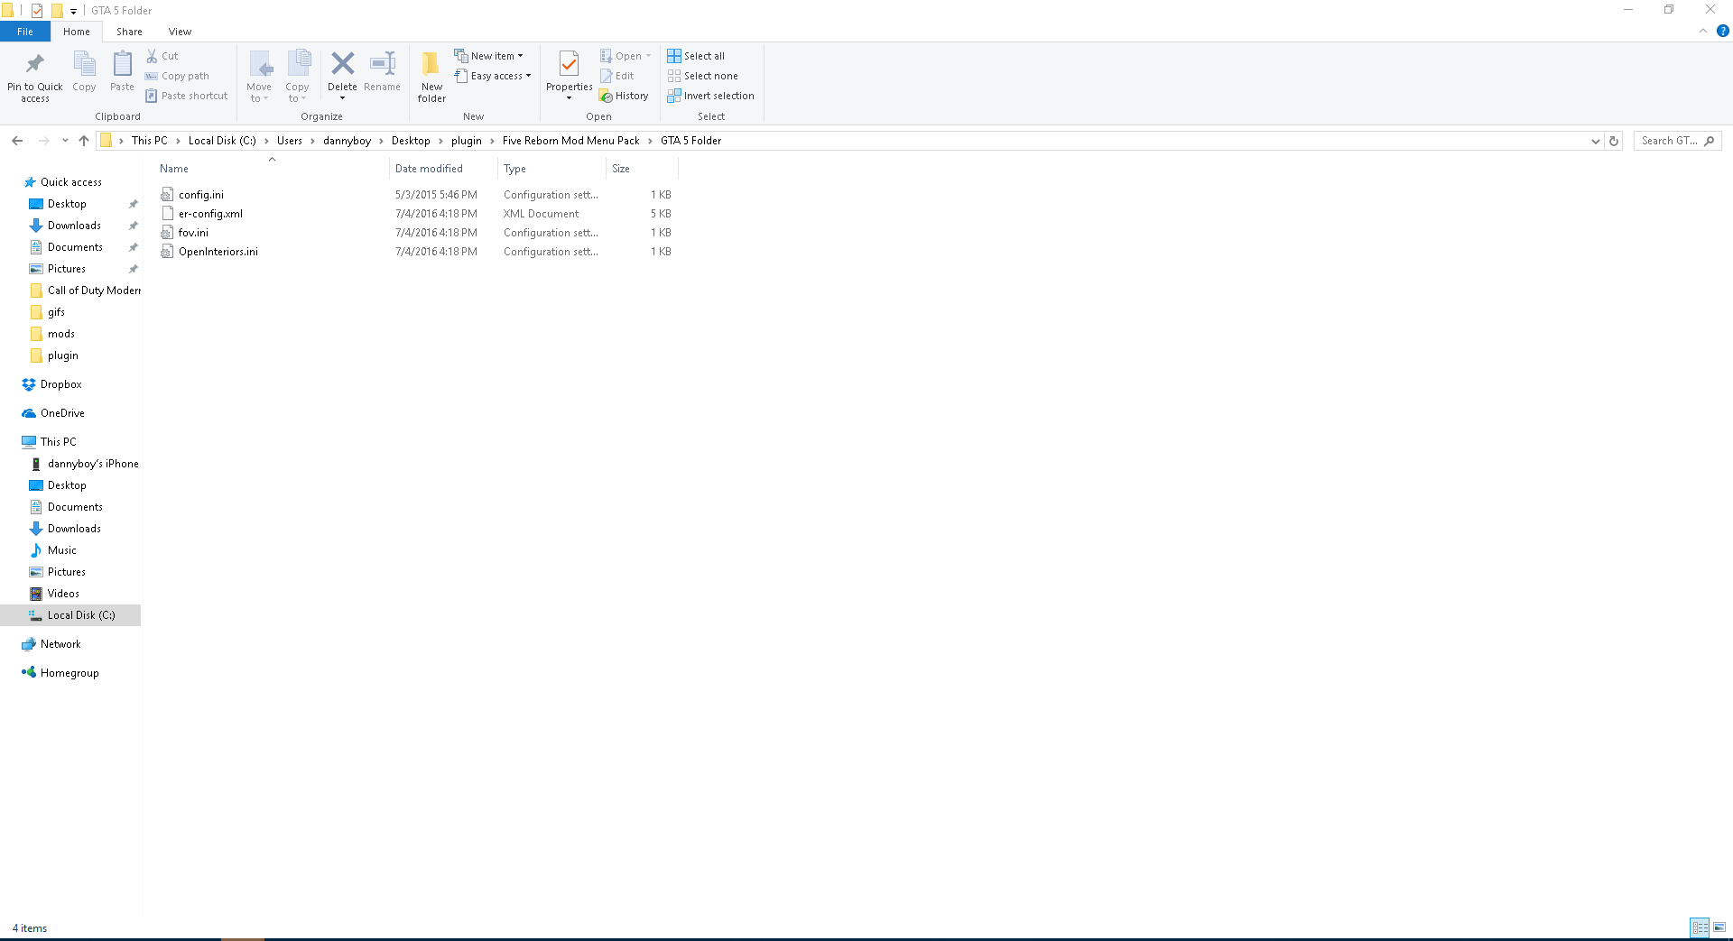The image size is (1733, 941).
Task: Switch to the Home ribbon tab
Action: pos(77,32)
